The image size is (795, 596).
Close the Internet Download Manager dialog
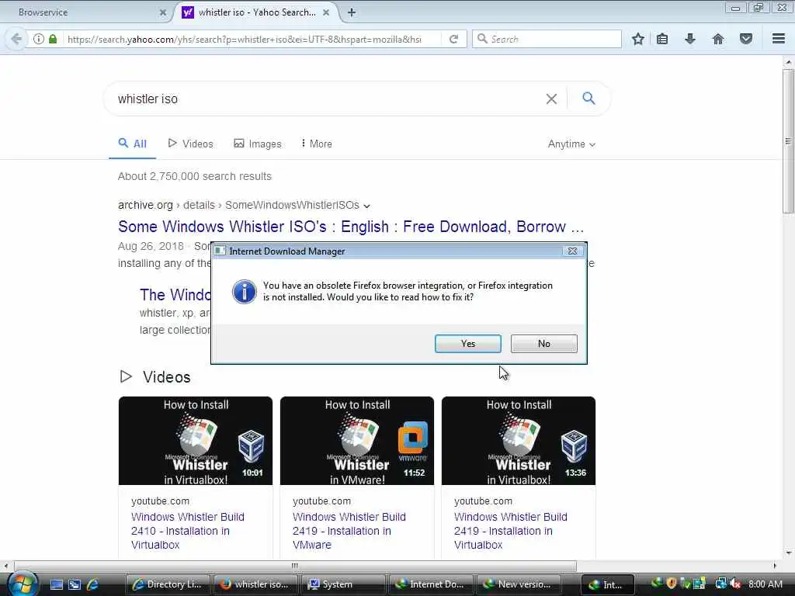click(572, 251)
